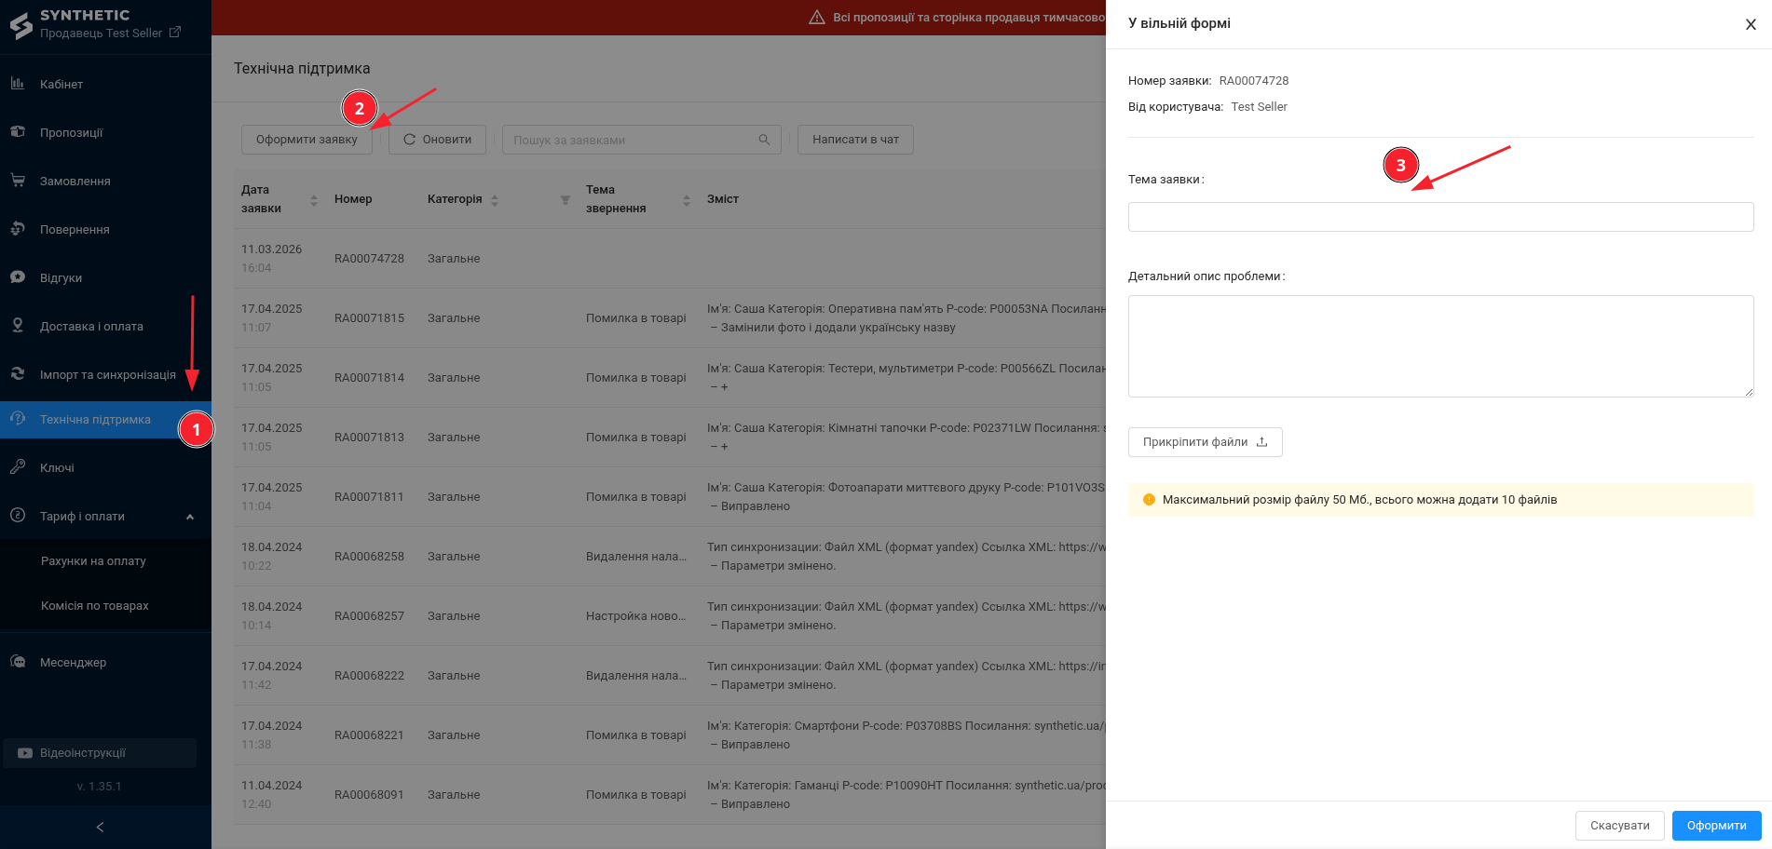Viewport: 1772px width, 849px height.
Task: Click the Відгуки speech bubble icon
Action: (x=18, y=277)
